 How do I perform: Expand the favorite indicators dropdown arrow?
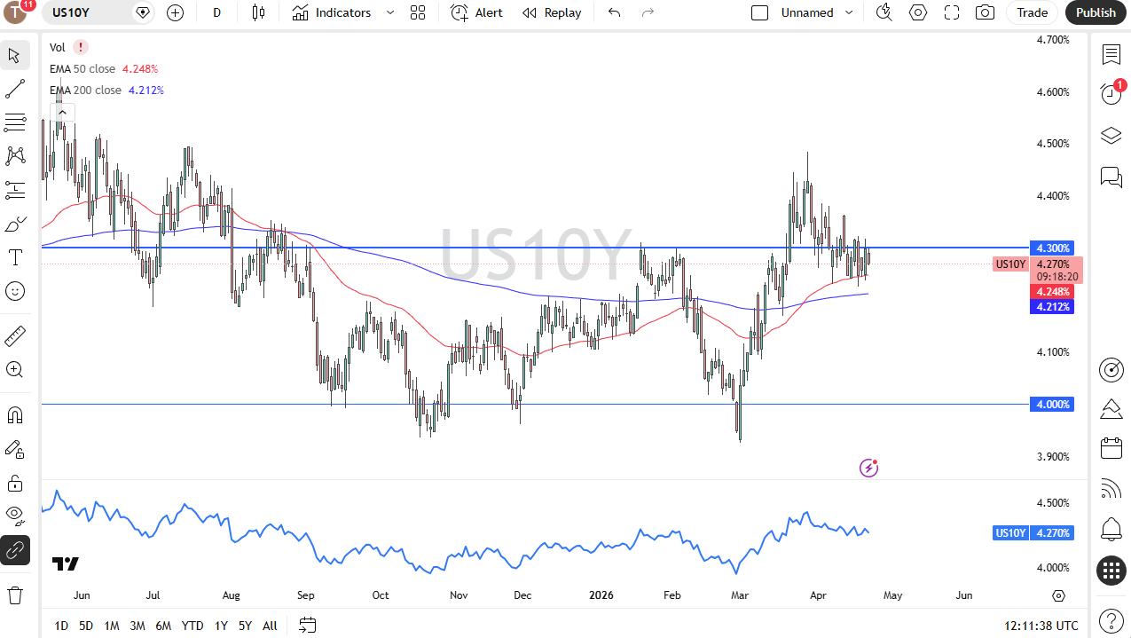pos(390,12)
